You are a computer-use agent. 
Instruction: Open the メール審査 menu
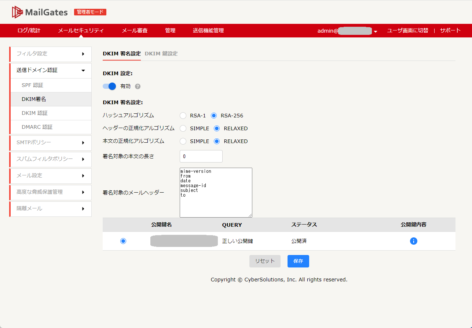[x=135, y=30]
